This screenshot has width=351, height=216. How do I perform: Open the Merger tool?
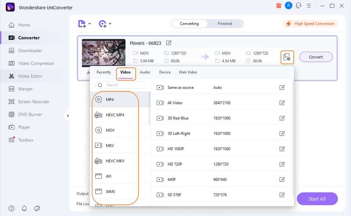click(20, 89)
